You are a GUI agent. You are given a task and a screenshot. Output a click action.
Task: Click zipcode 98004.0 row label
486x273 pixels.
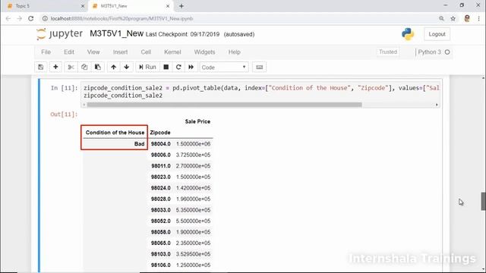click(x=160, y=144)
